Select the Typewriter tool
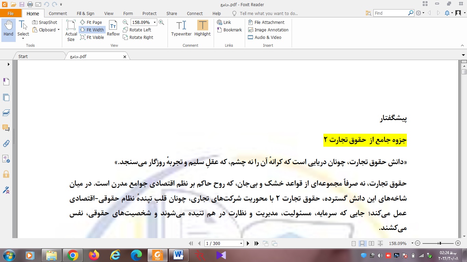The height and width of the screenshot is (262, 467). [181, 28]
